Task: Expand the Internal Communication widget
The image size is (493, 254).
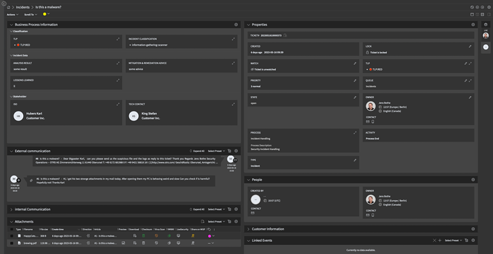Action: click(x=12, y=209)
